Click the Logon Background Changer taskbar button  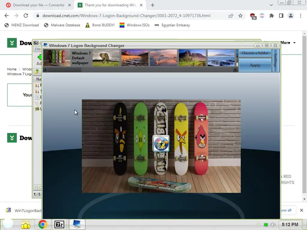pos(76,224)
